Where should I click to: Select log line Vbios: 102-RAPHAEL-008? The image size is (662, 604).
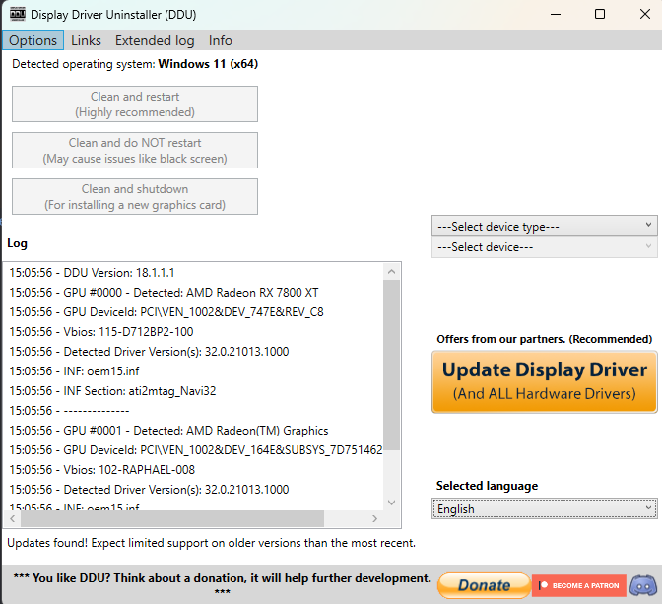[x=102, y=470]
